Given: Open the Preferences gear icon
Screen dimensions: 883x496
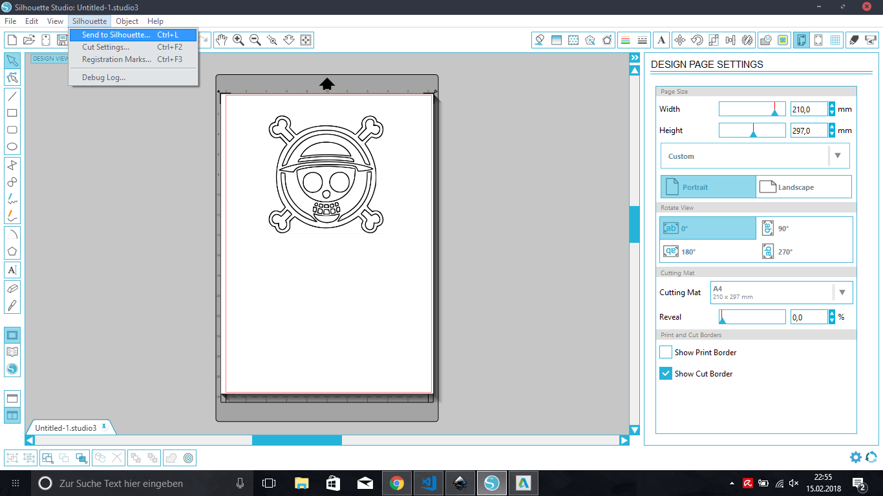Looking at the screenshot, I should [x=856, y=457].
